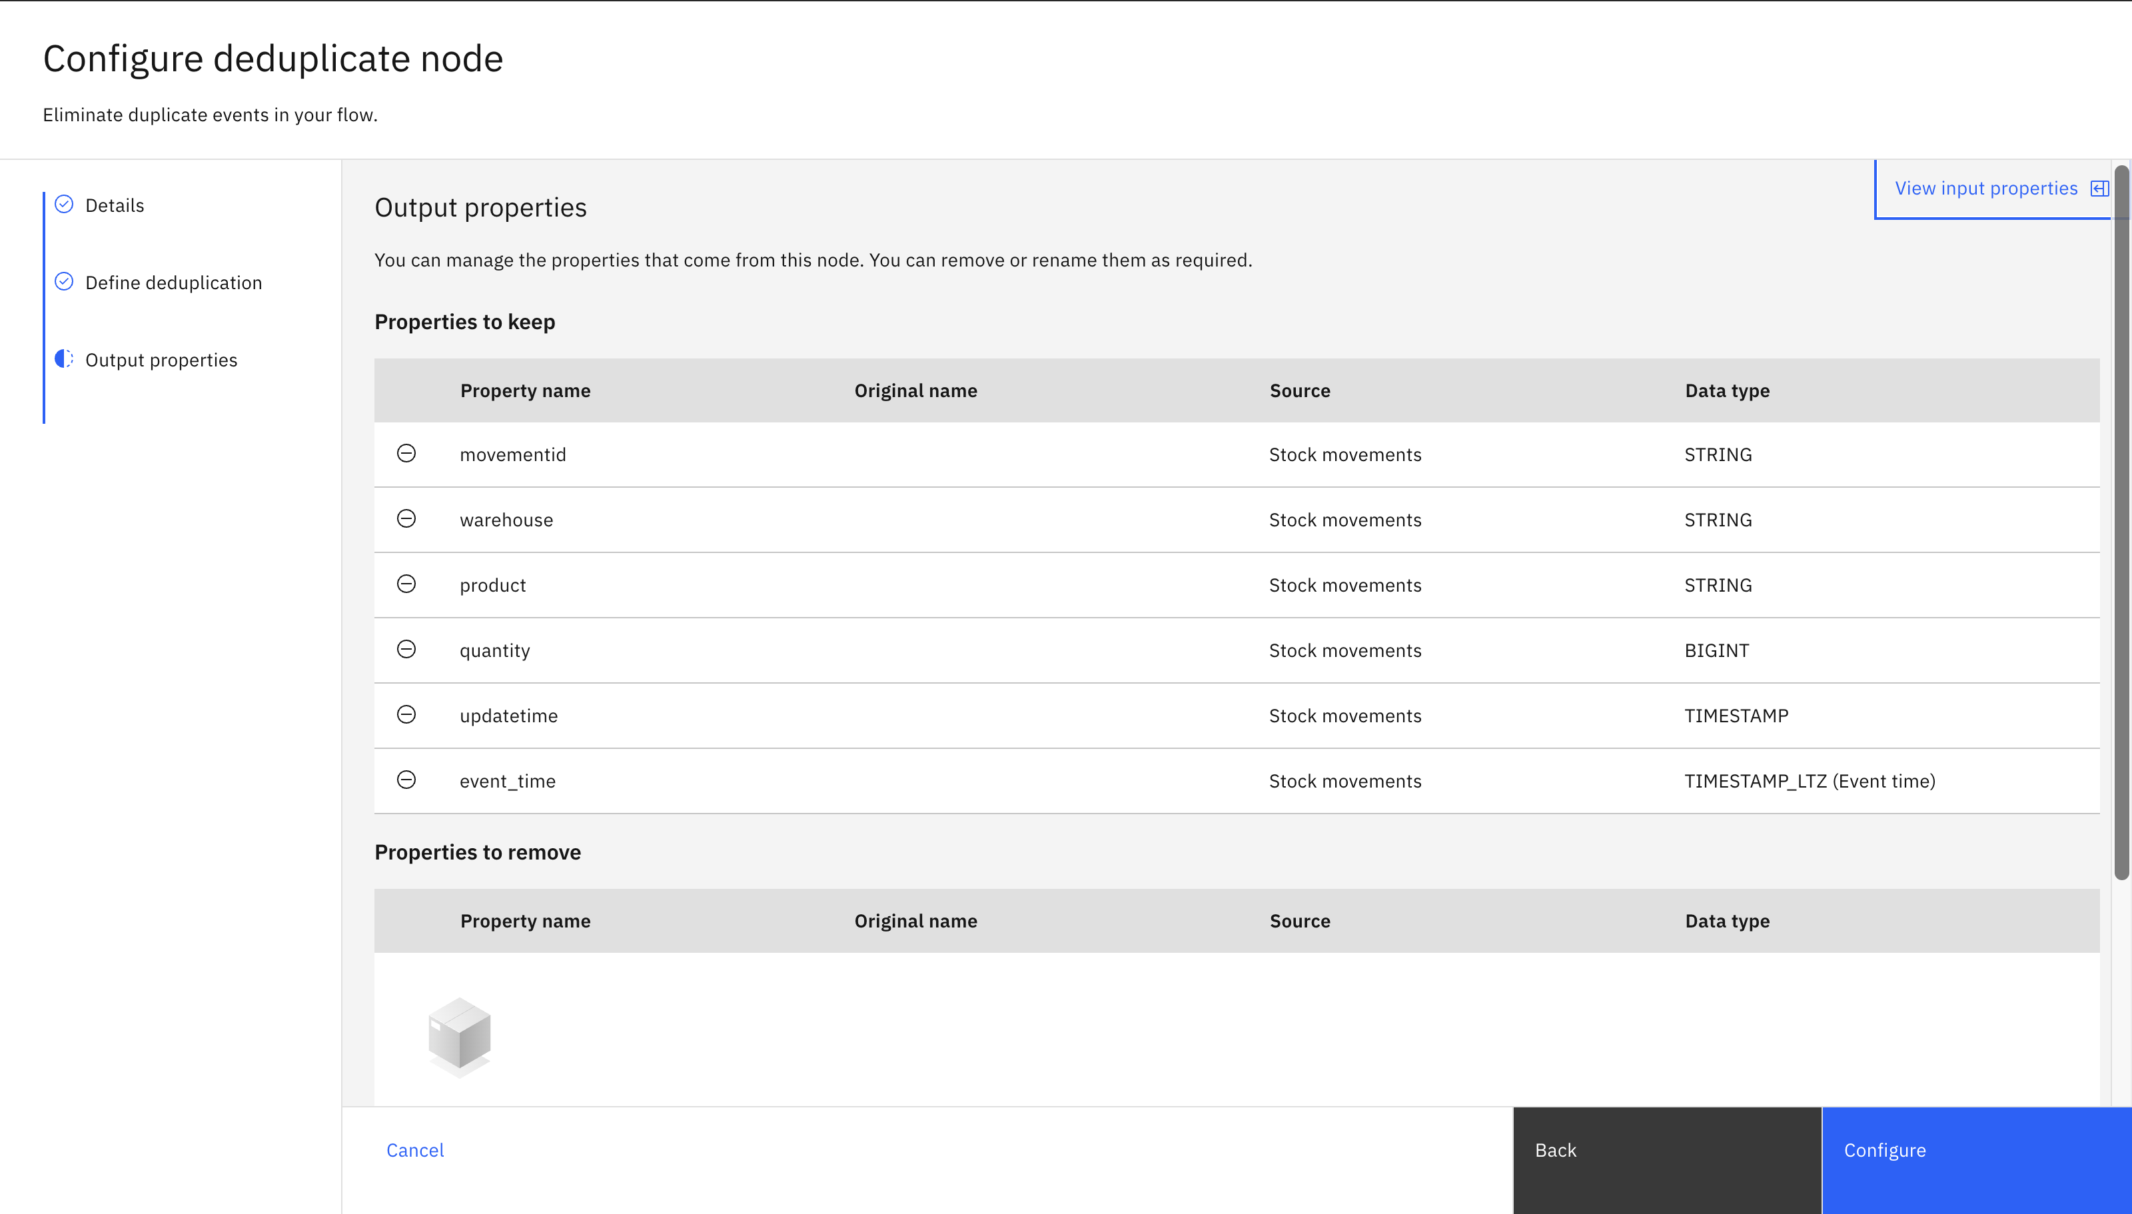
Task: Remove the product property
Action: pos(406,584)
